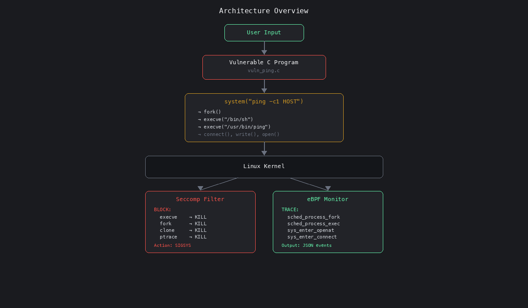
Task: Click the BLOCK heading in Seccomp Filter
Action: tap(162, 209)
